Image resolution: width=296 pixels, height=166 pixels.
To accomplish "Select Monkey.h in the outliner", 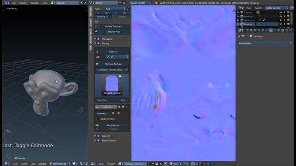I will point(249,20).
